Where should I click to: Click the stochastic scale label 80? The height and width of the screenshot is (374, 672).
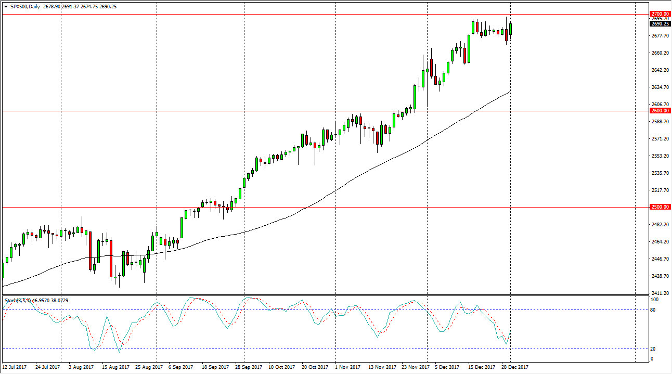[654, 310]
